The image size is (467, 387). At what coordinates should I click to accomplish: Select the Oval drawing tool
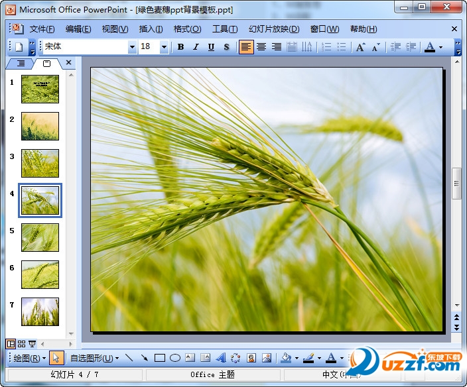point(175,358)
